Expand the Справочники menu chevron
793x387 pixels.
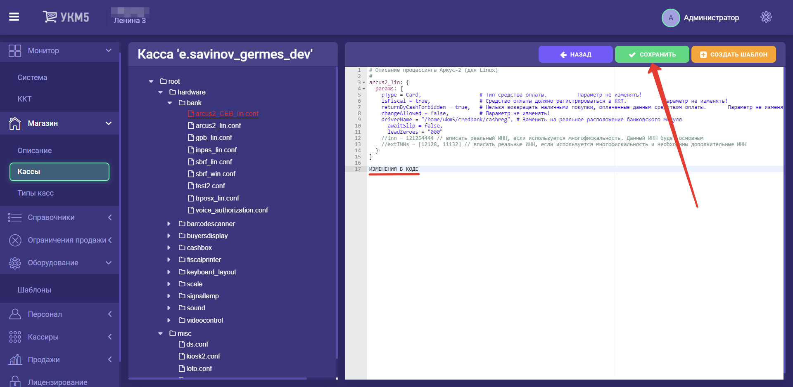(x=110, y=217)
